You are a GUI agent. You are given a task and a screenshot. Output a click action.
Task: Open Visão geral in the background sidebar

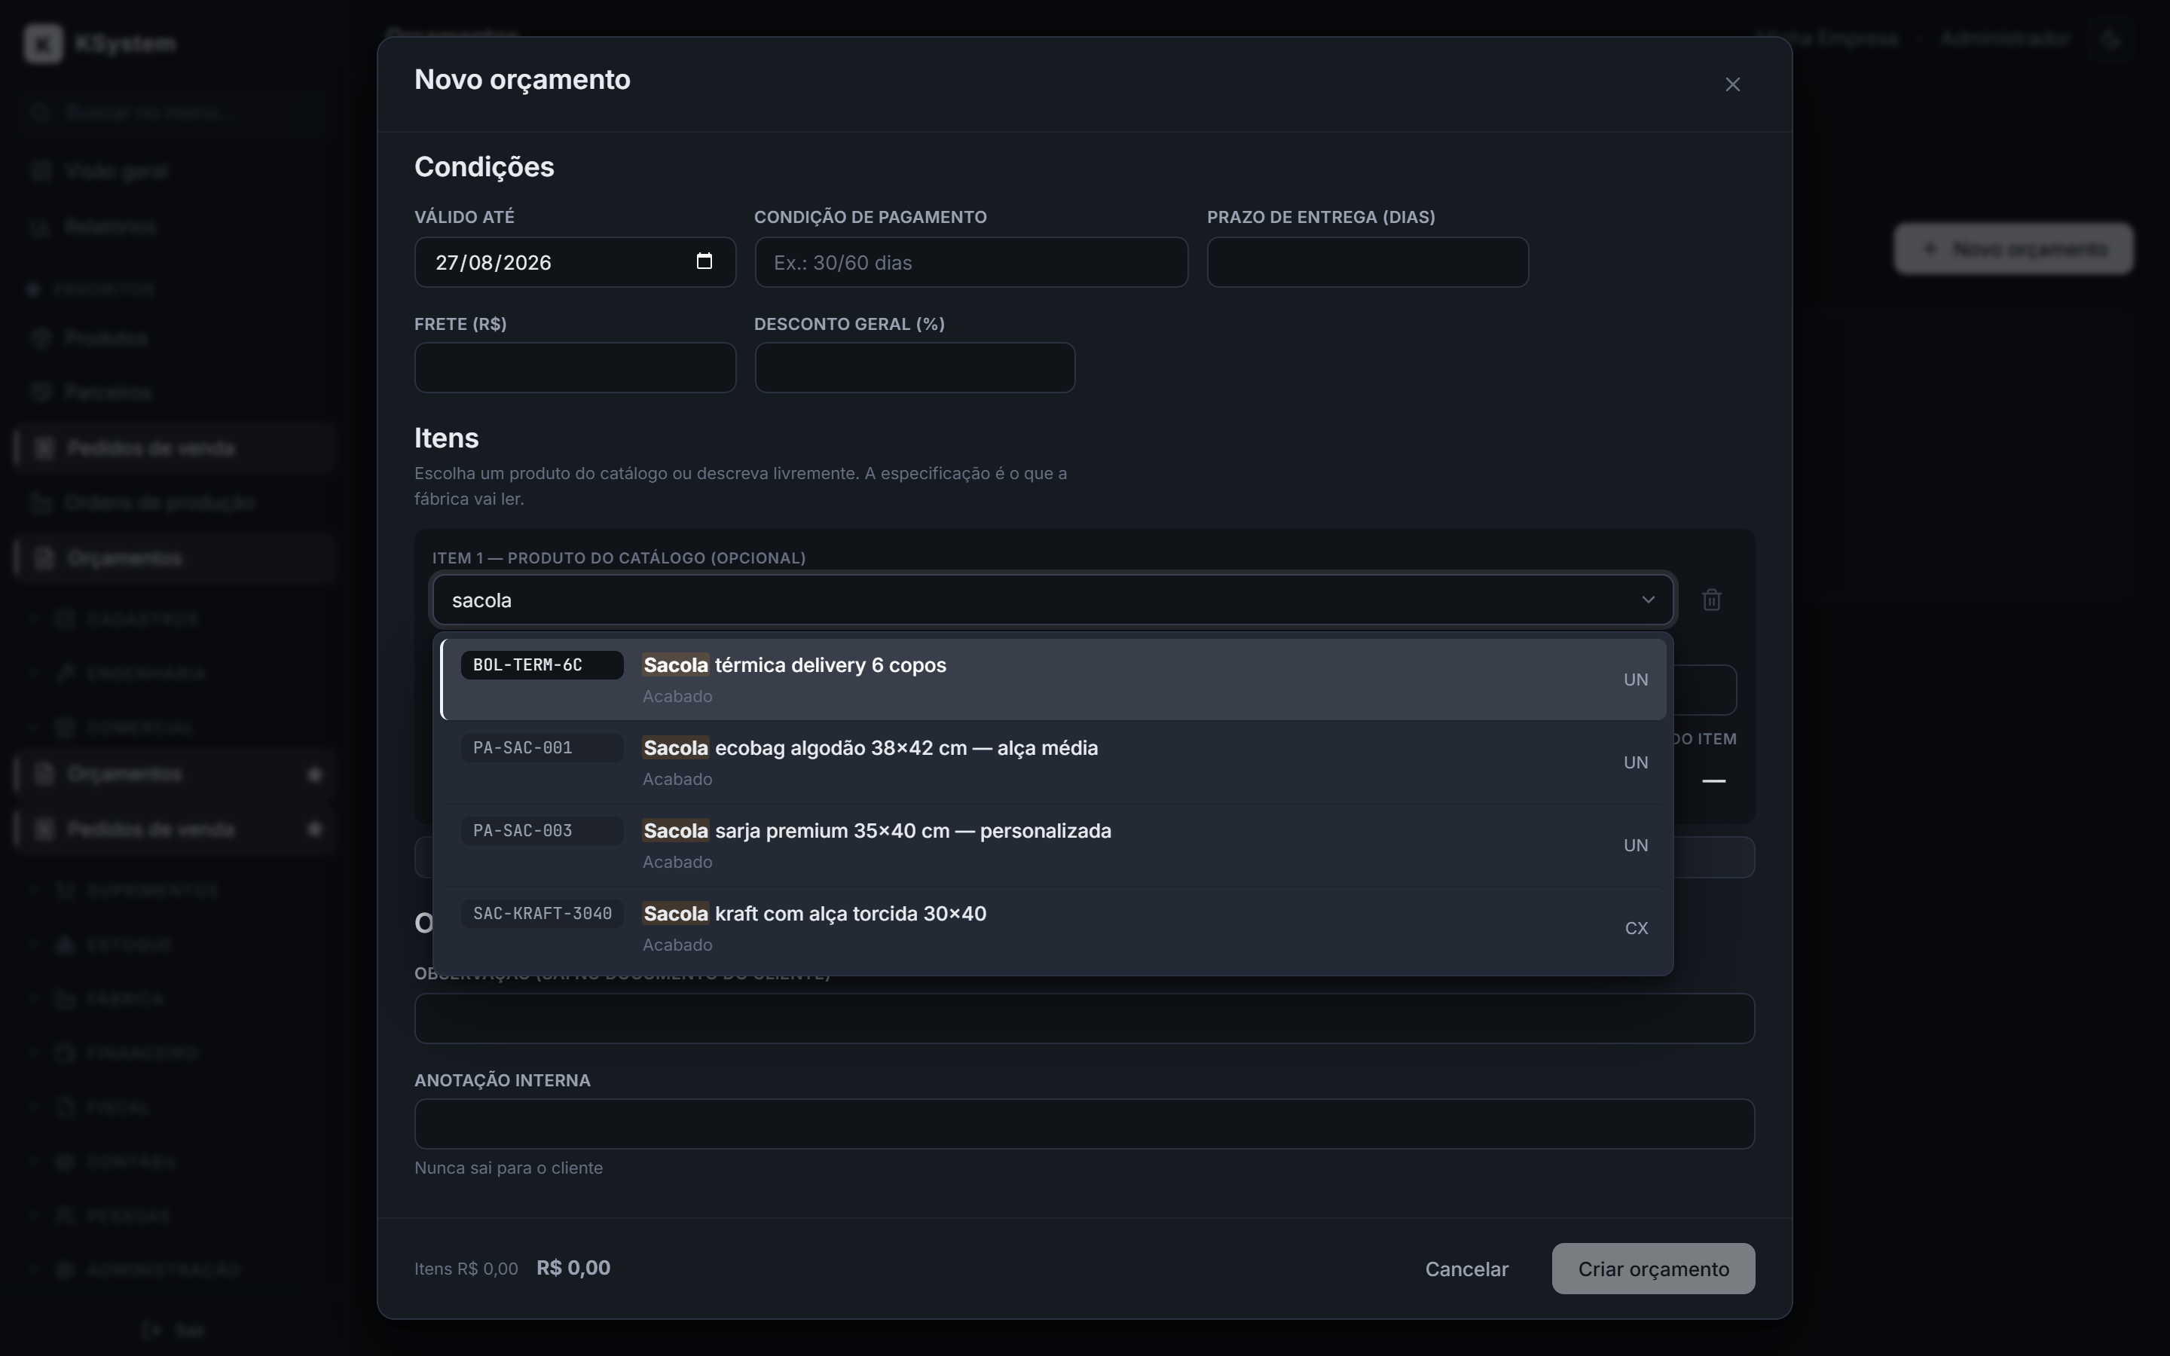175,170
